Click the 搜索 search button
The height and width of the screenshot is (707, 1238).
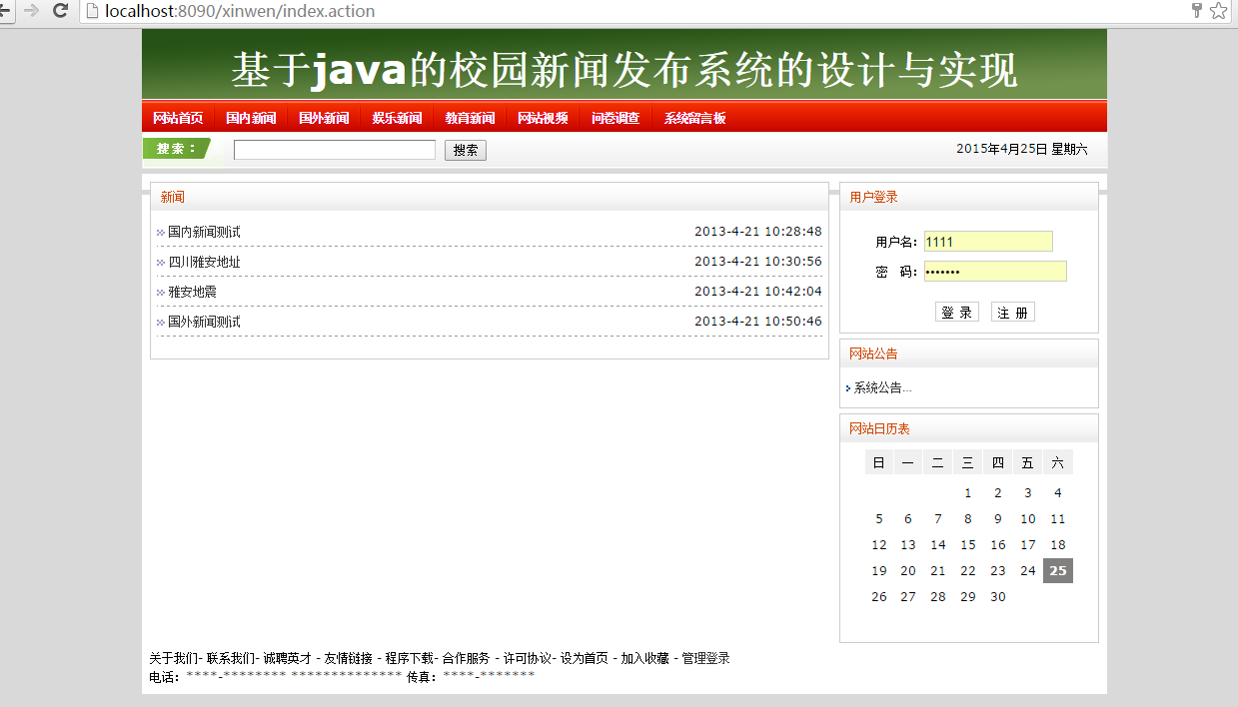(x=466, y=150)
